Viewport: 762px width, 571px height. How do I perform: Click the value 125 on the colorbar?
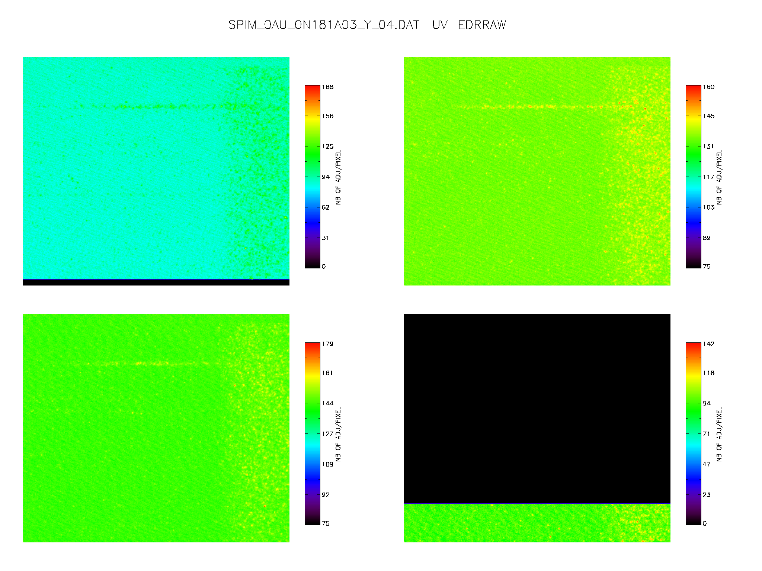click(328, 146)
